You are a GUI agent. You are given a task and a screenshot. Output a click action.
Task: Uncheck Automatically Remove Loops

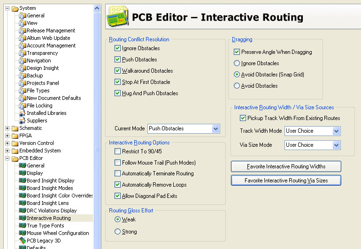[x=117, y=185]
